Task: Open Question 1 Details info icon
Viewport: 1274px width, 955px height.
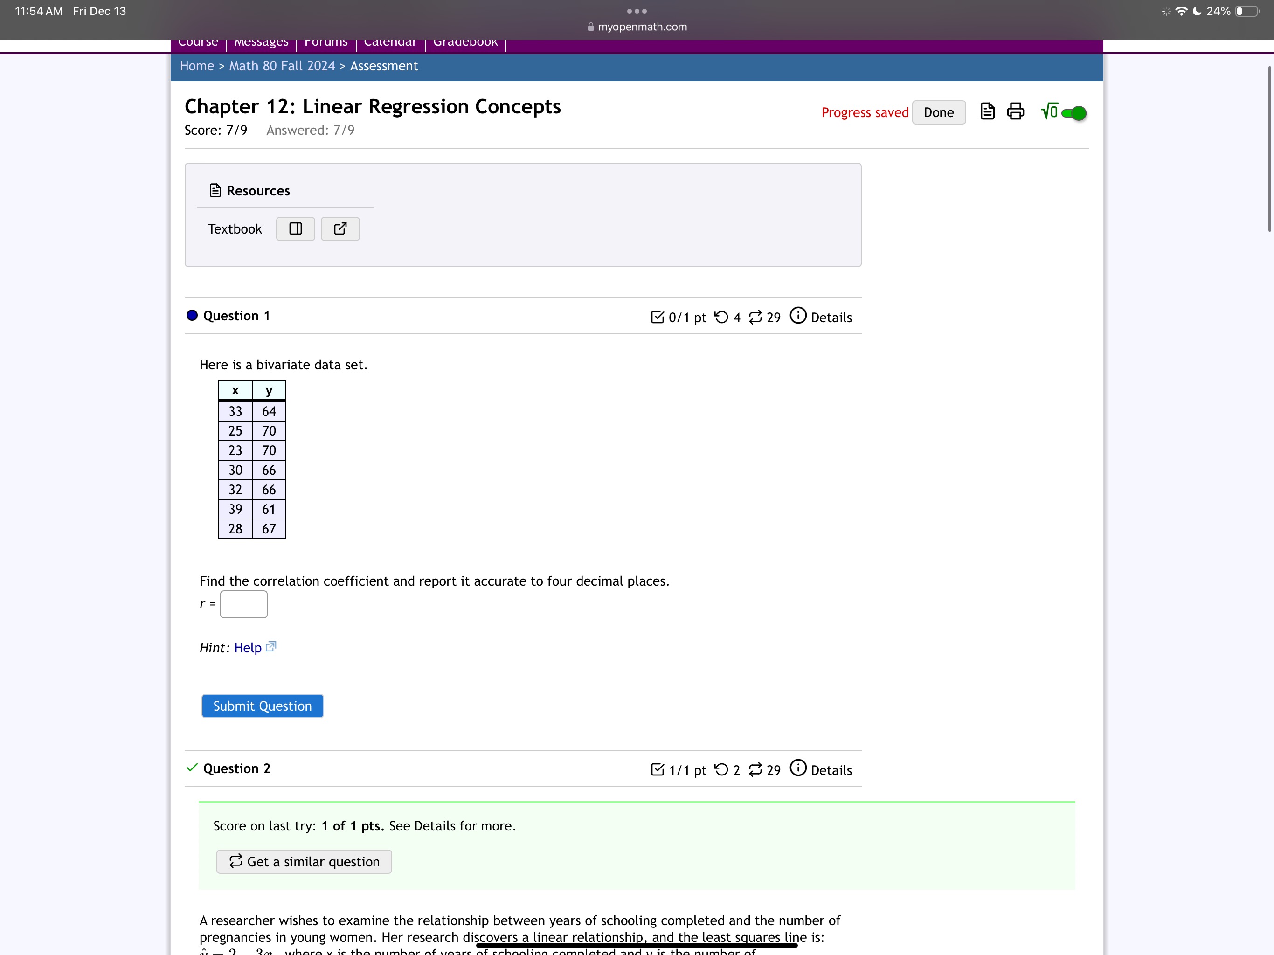Action: [x=798, y=315]
